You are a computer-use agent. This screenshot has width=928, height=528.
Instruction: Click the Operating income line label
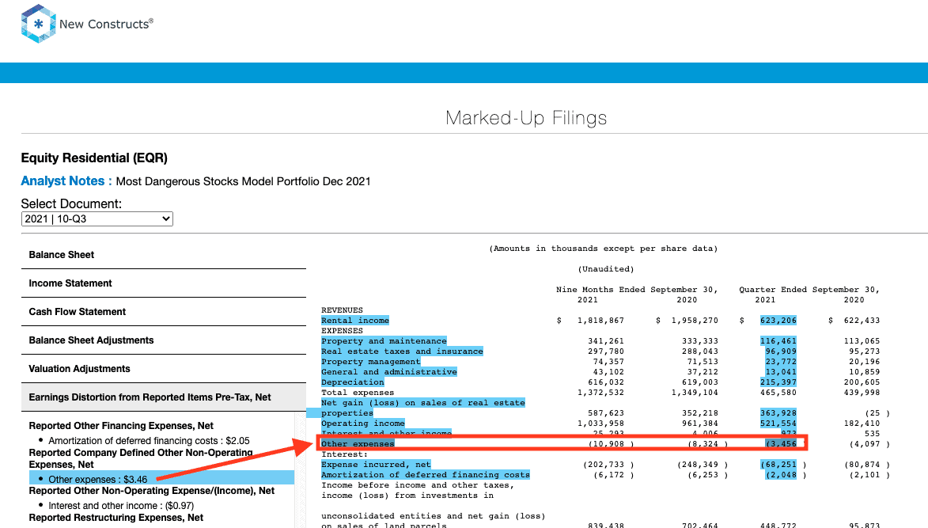click(x=363, y=424)
